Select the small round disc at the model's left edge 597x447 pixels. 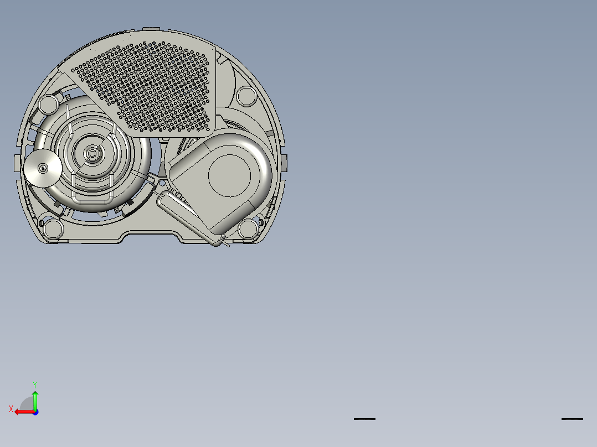tap(43, 168)
